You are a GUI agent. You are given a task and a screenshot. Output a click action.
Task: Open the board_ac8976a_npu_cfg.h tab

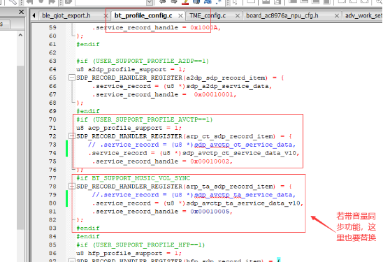point(282,15)
